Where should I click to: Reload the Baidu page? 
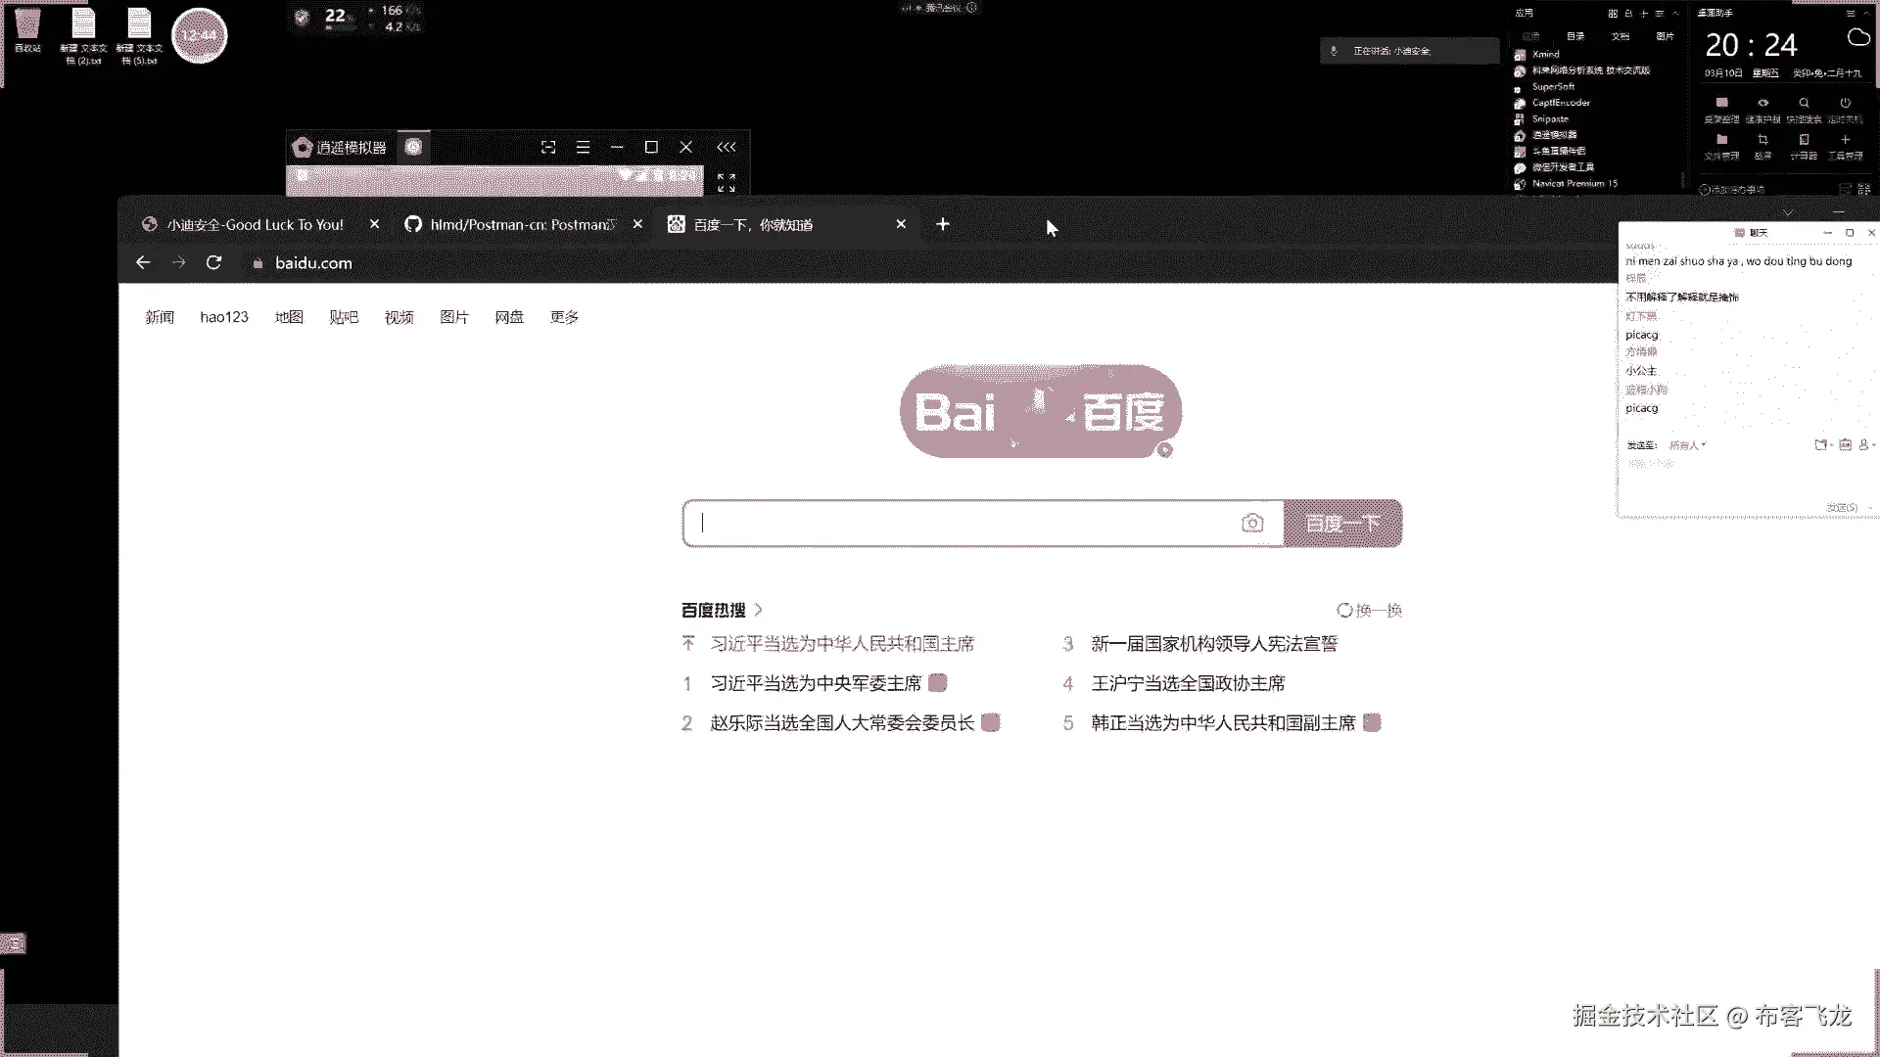click(213, 262)
